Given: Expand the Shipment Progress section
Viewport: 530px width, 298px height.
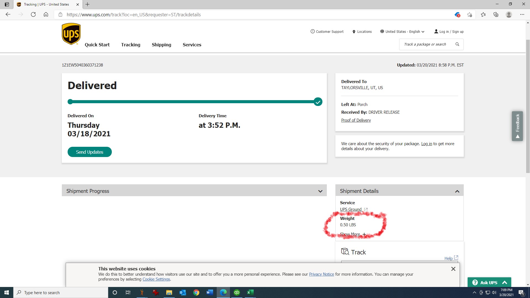Looking at the screenshot, I should (320, 191).
